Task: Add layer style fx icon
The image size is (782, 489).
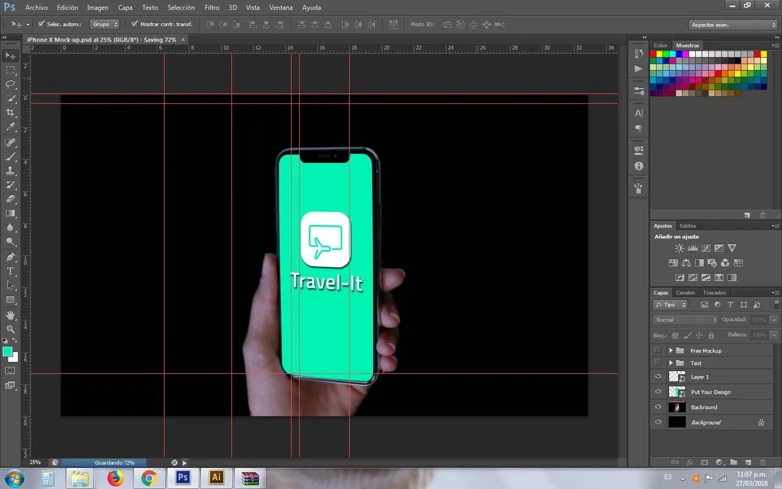Action: click(x=690, y=463)
